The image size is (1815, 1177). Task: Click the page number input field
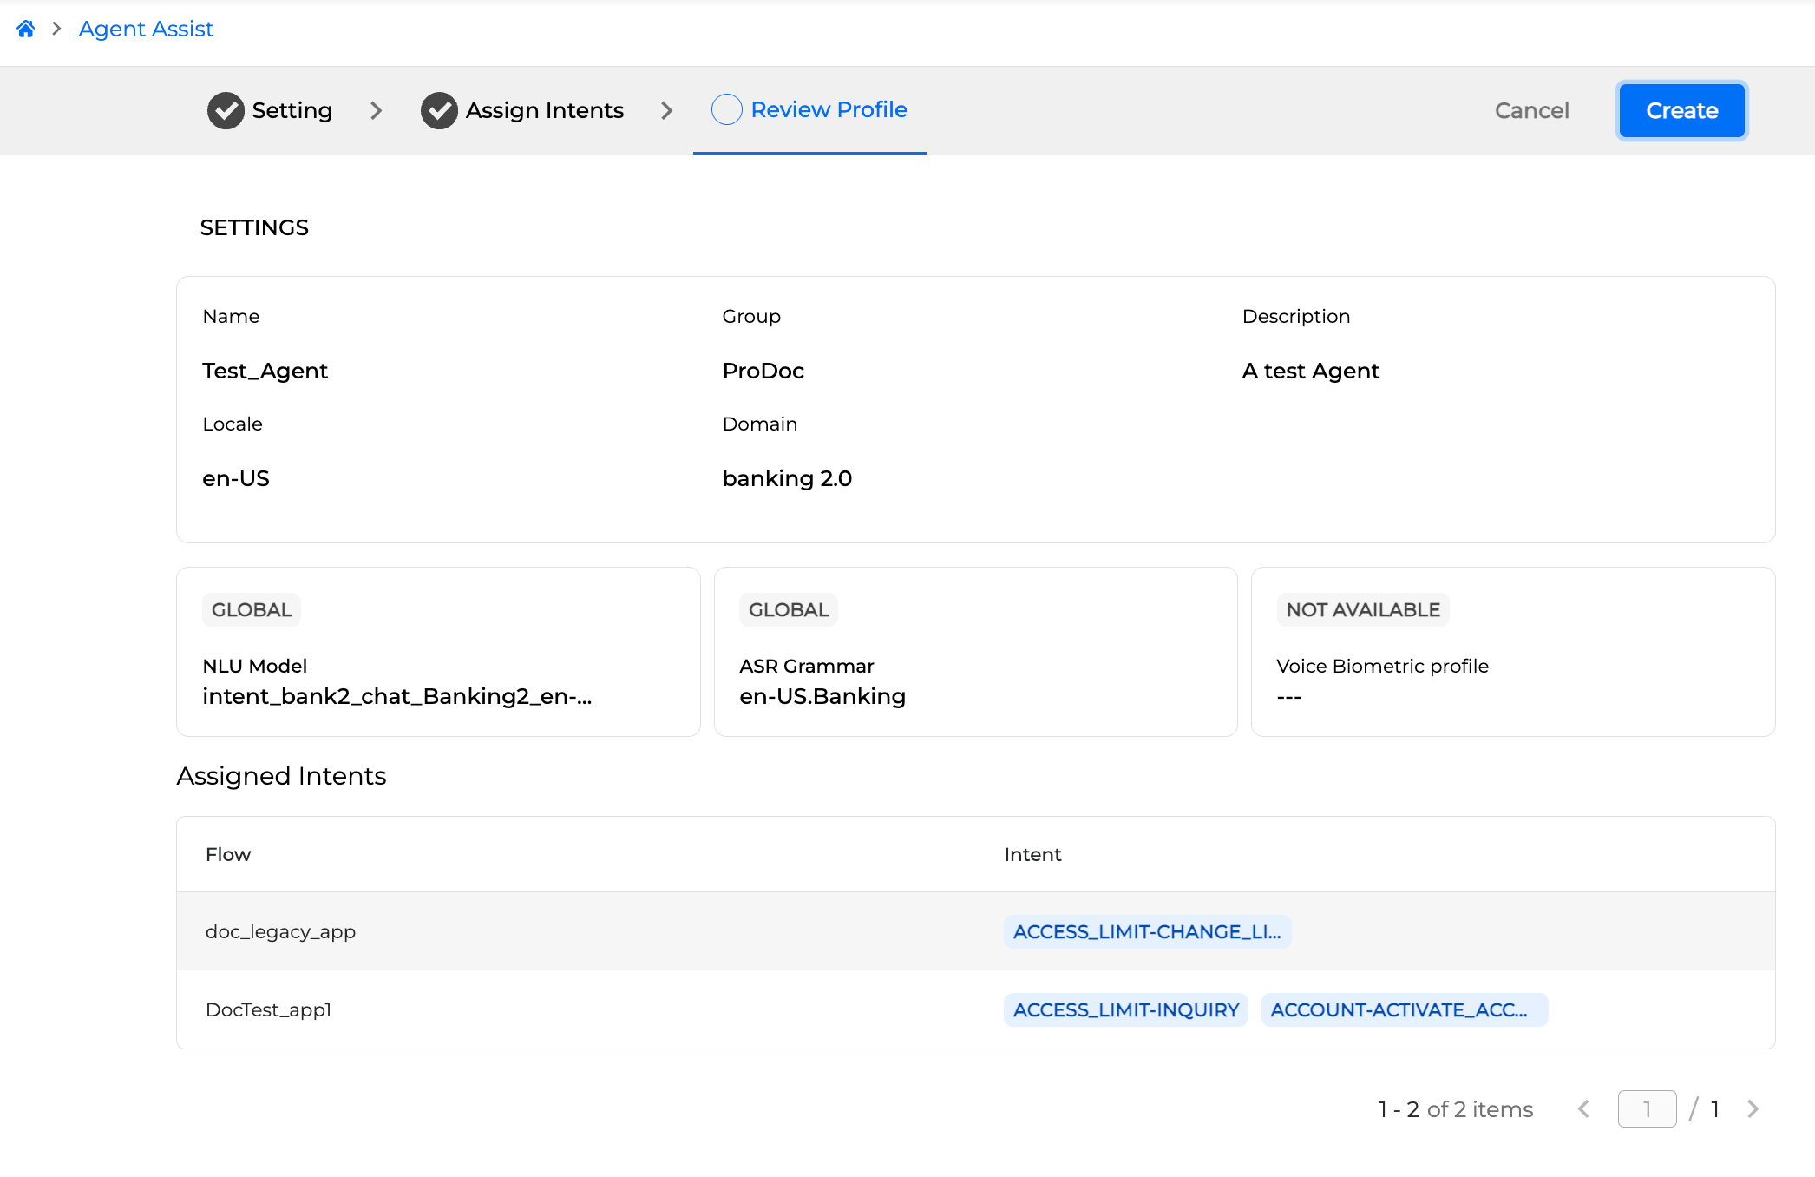point(1646,1109)
